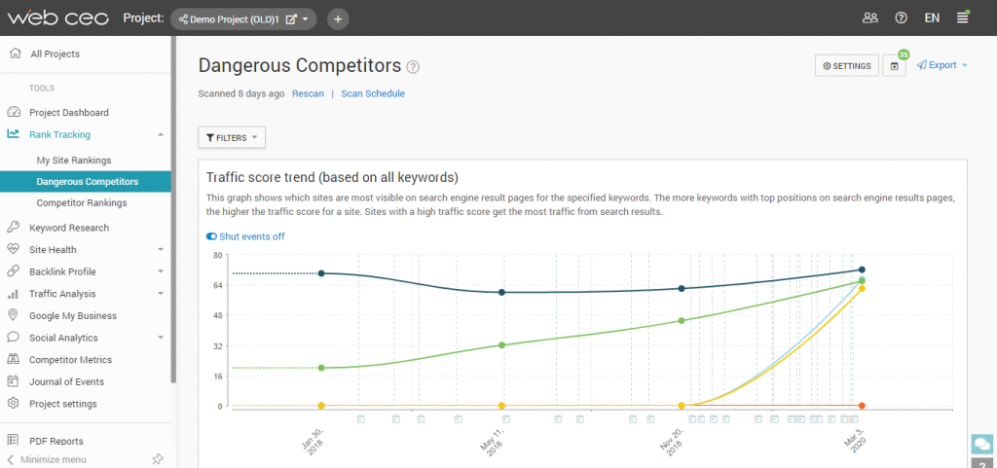The image size is (997, 468).
Task: Expand the Social Analytics submenu arrow
Action: (x=161, y=338)
